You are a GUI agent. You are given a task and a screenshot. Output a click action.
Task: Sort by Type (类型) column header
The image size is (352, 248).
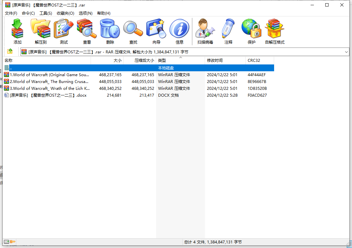[x=180, y=60]
